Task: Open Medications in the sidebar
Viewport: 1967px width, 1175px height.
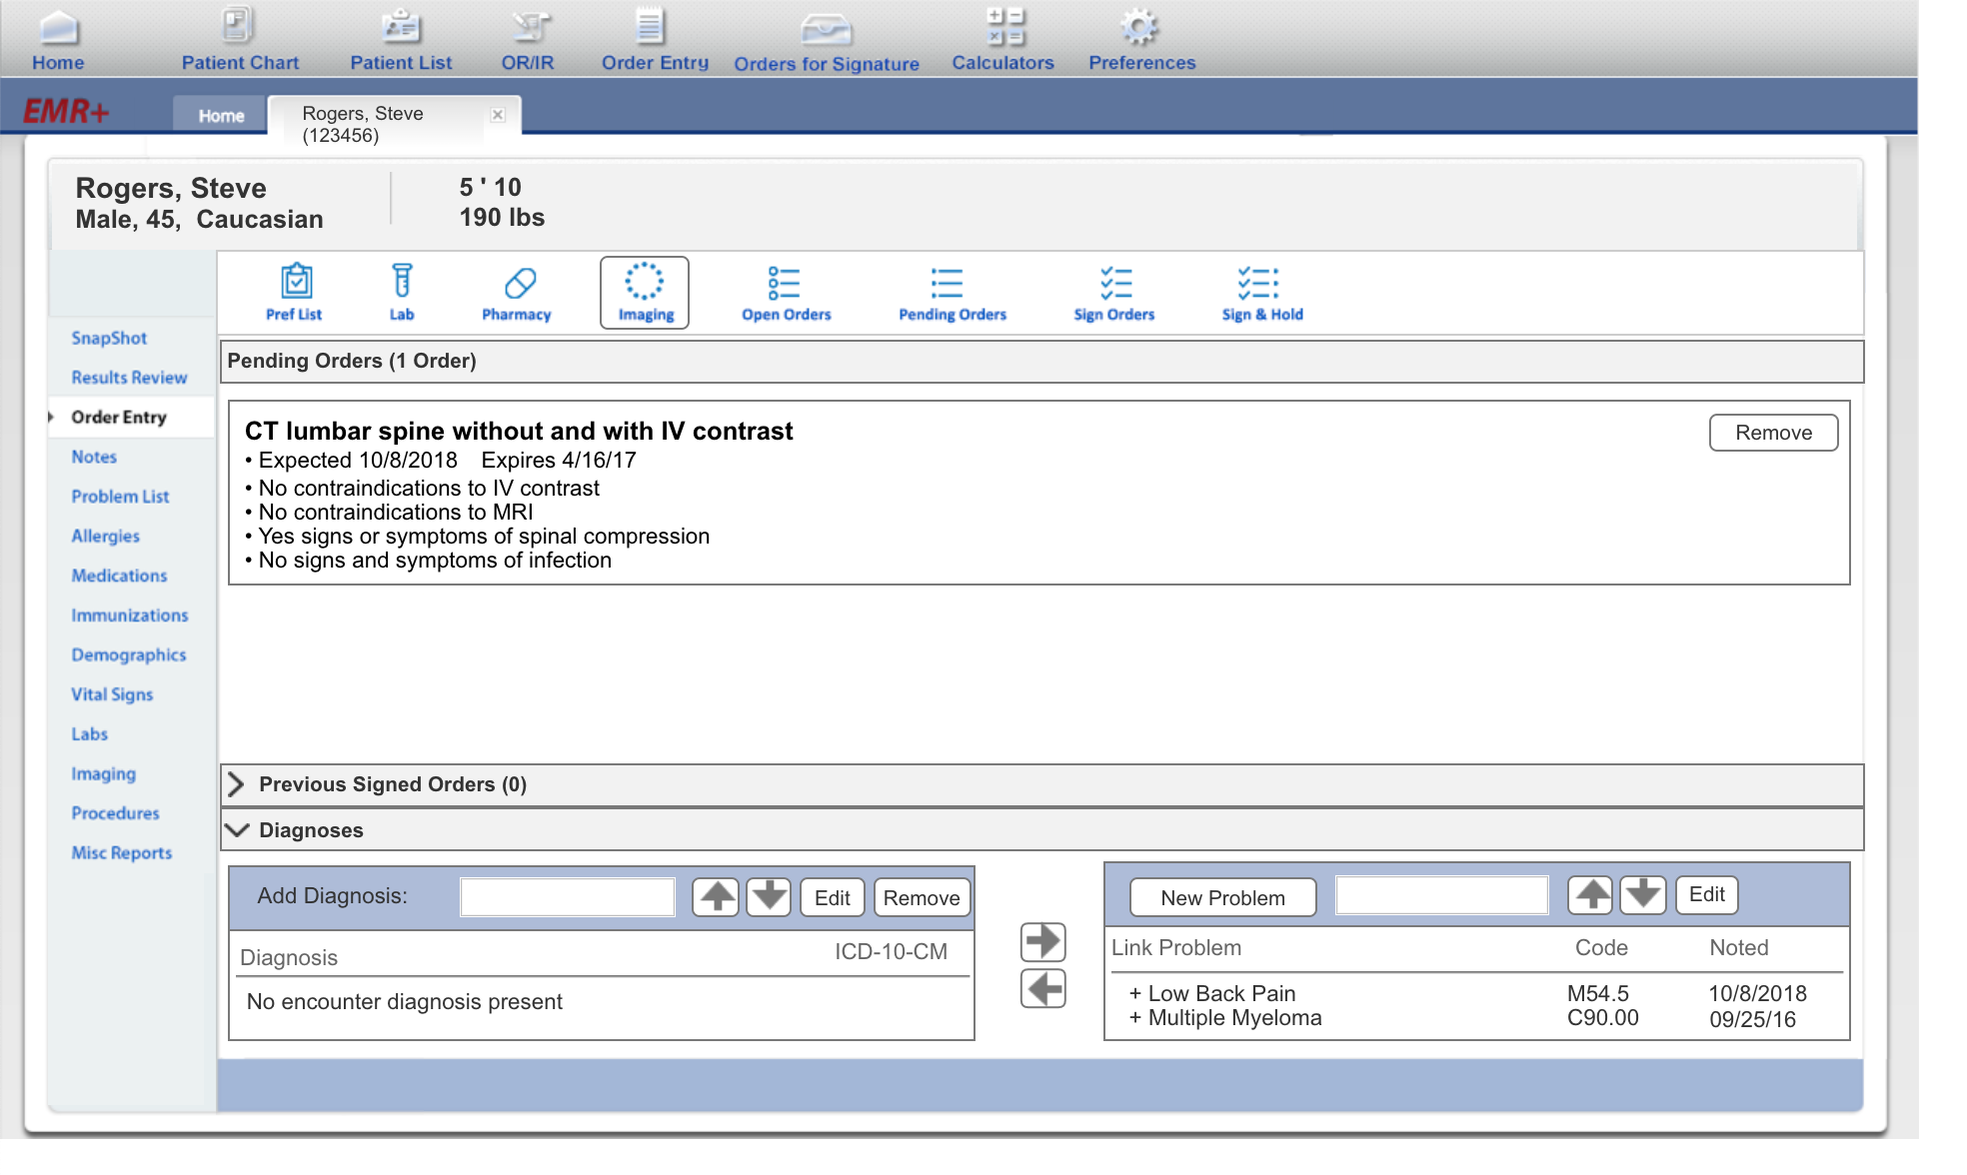Action: tap(119, 576)
